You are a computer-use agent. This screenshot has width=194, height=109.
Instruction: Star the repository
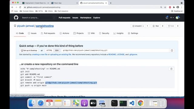156,26
